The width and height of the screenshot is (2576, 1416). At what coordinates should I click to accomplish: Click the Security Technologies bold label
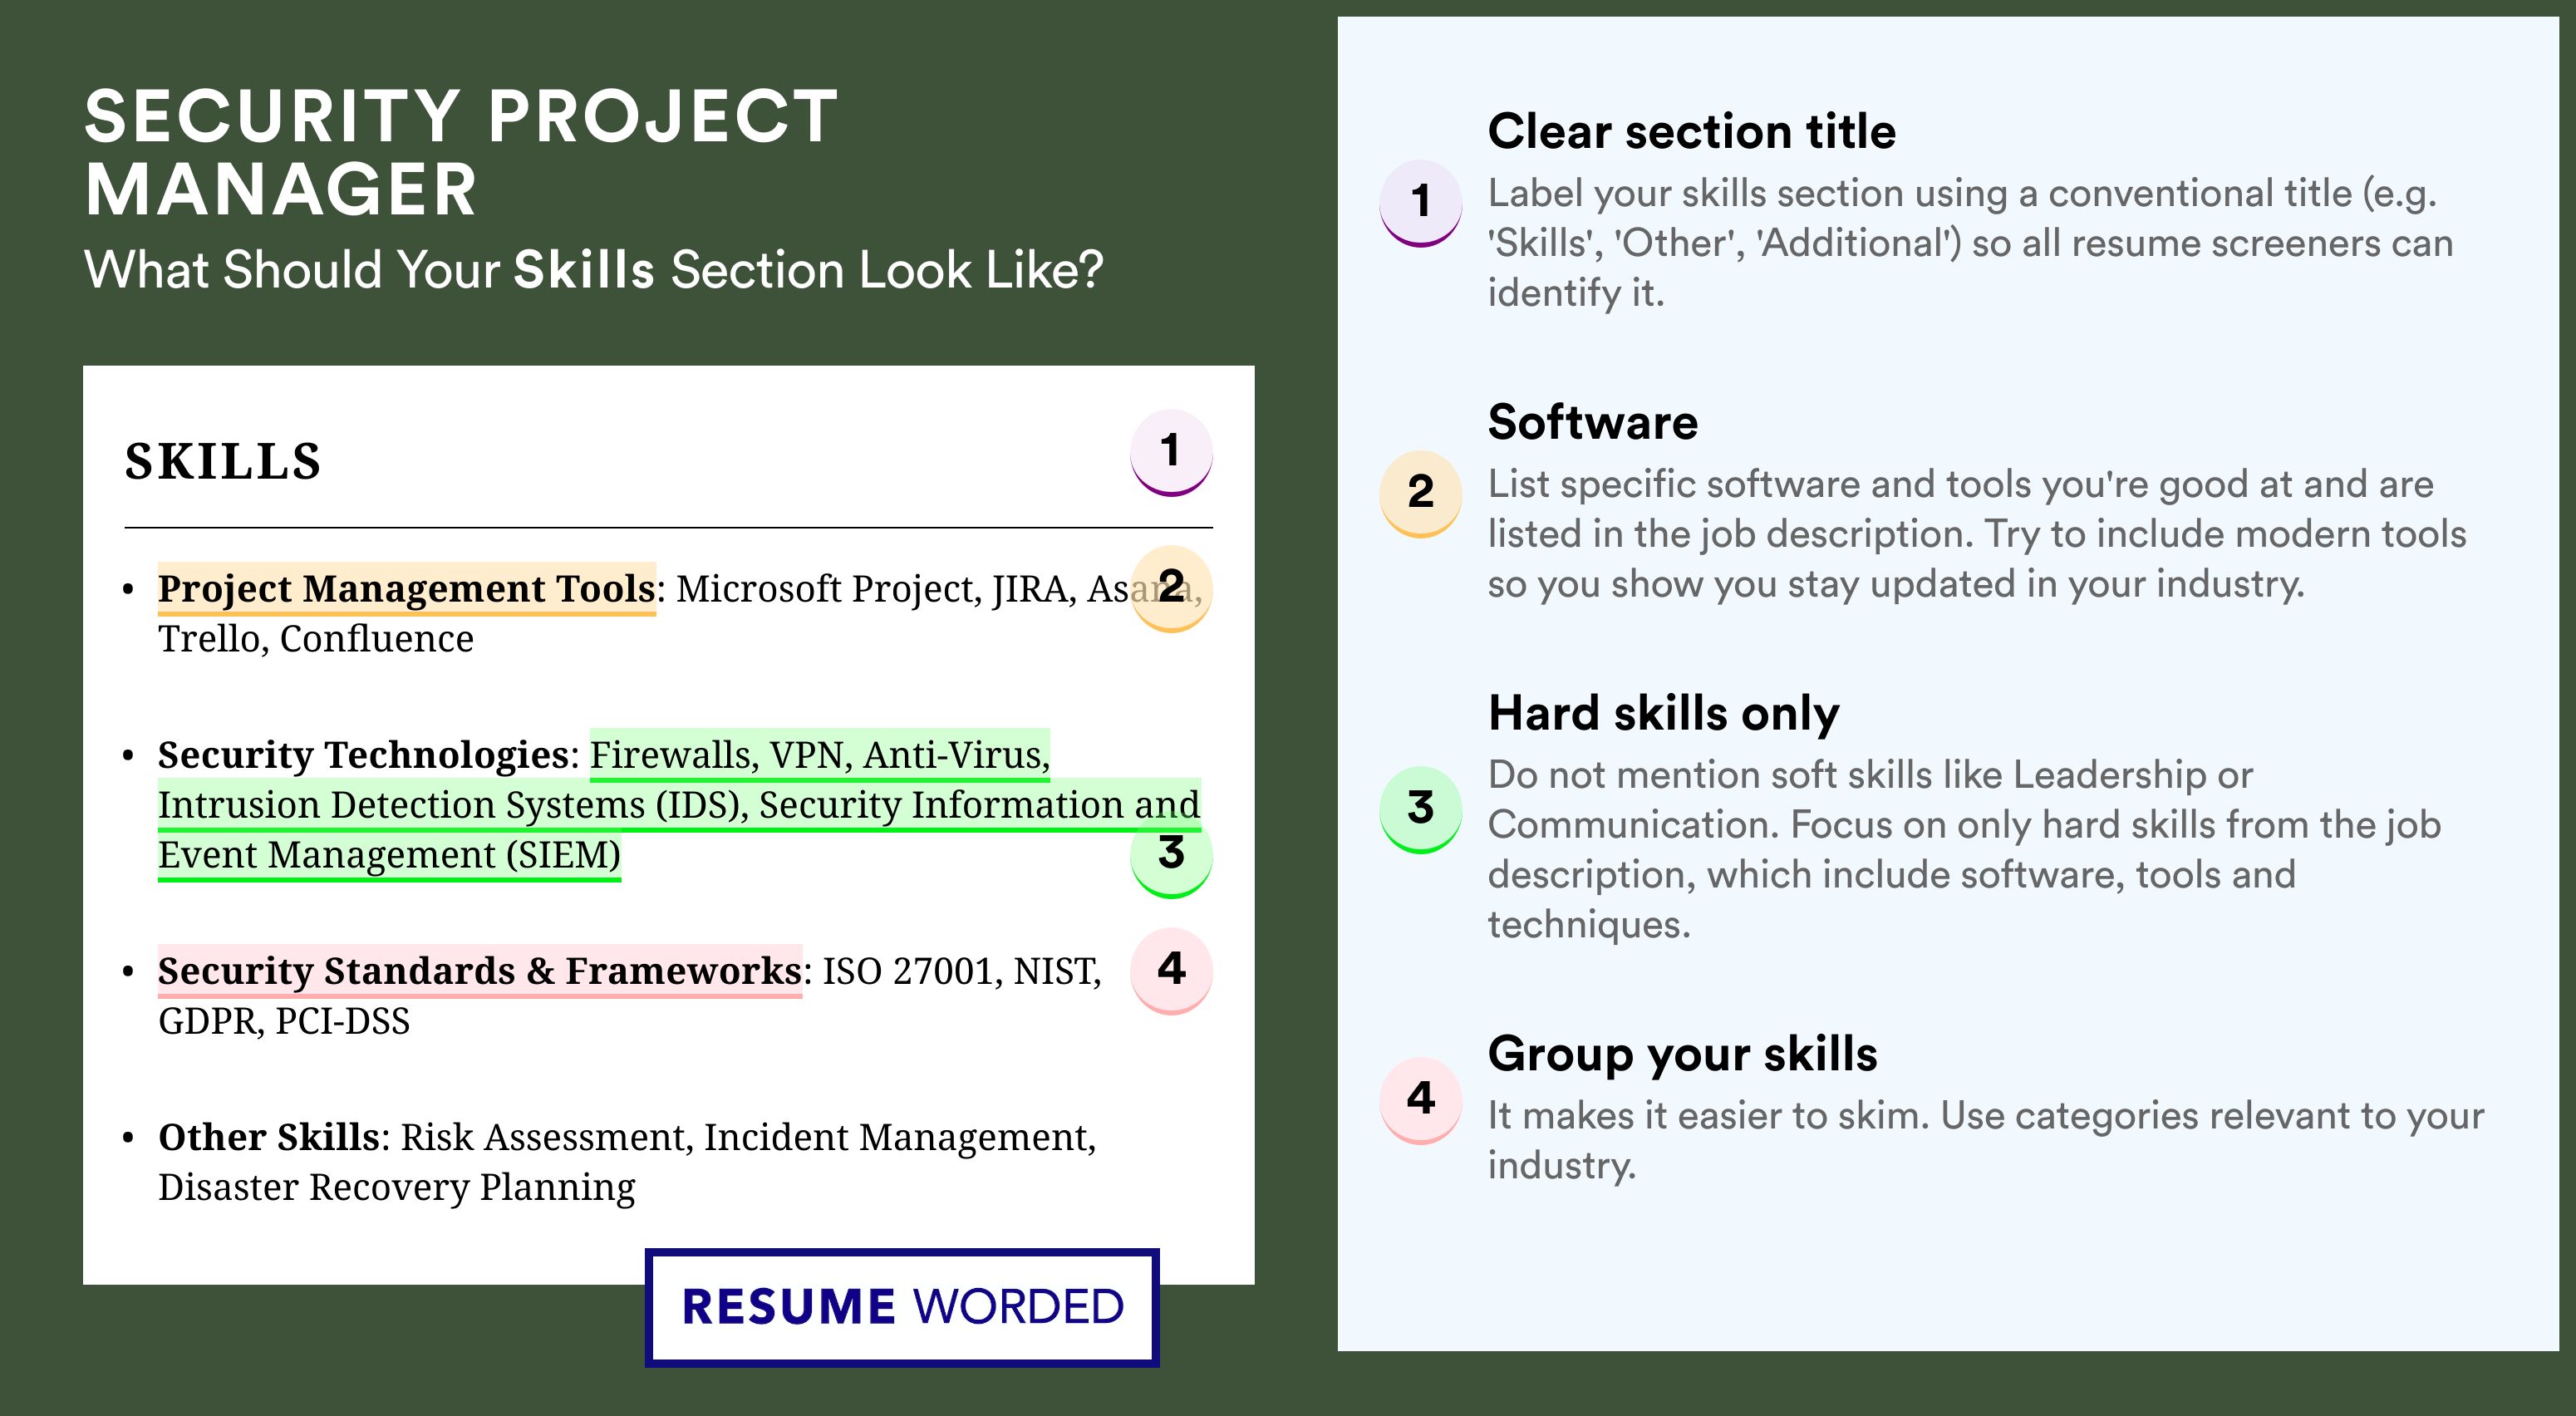[x=363, y=755]
